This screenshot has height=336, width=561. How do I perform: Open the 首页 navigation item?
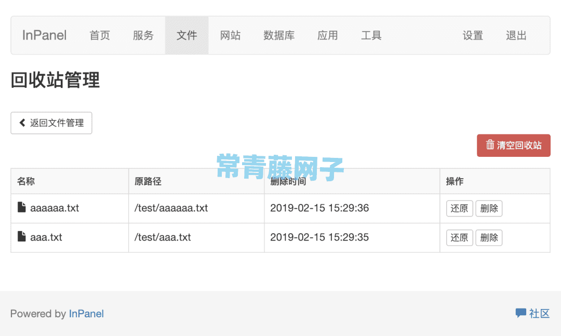tap(100, 35)
